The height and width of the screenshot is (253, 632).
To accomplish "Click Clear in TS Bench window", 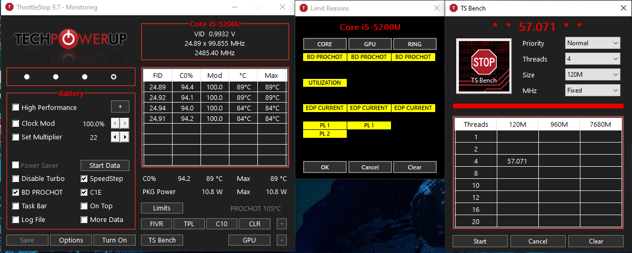I will point(596,241).
